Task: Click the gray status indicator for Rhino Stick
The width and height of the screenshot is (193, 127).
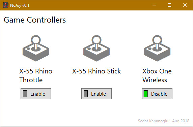Action: 86,94
